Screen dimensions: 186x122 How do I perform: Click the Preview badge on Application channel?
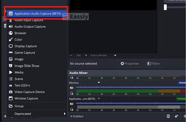pyautogui.click(x=181, y=99)
